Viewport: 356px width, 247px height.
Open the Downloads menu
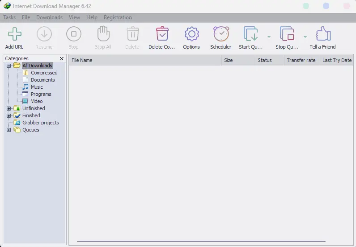tap(50, 17)
